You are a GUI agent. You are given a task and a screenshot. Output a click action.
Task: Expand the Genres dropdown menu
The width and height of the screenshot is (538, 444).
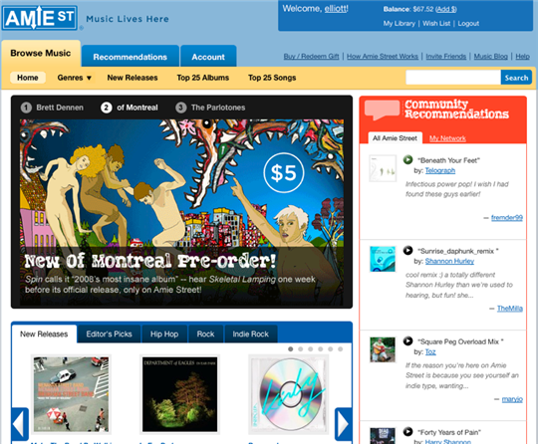74,78
